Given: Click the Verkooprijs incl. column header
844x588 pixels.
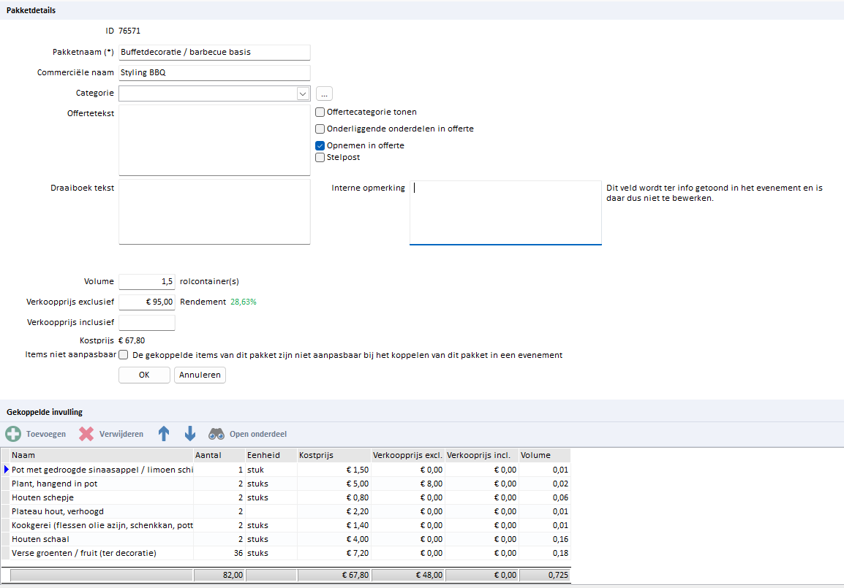Looking at the screenshot, I should (481, 455).
